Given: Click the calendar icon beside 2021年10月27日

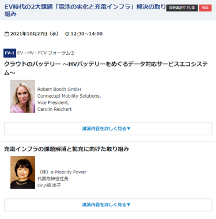Looking at the screenshot, I should [6, 34].
